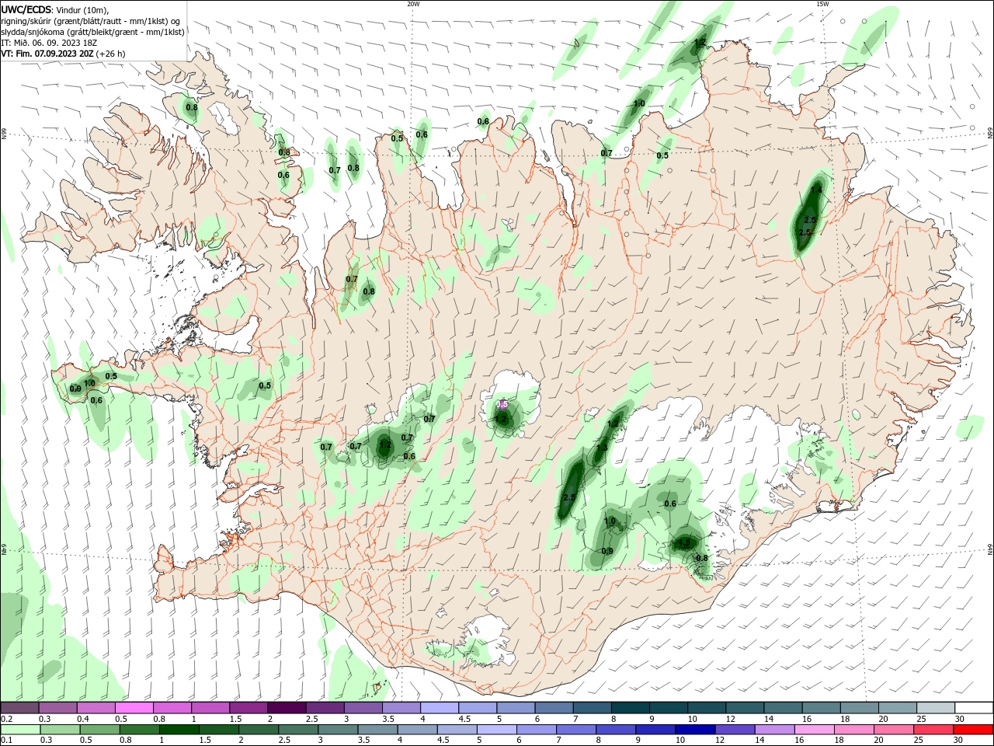Viewport: 994px width, 746px height.
Task: Click the dark navy 10 swatch in bottom legend row
Action: click(x=693, y=730)
